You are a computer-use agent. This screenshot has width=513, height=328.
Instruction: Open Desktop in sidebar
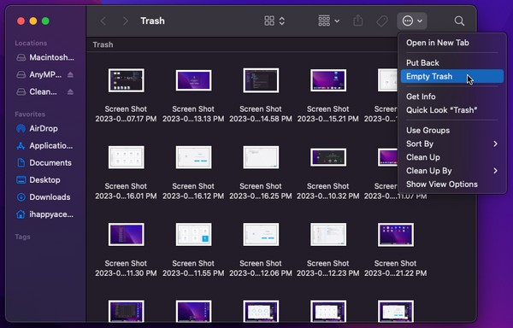pyautogui.click(x=38, y=180)
